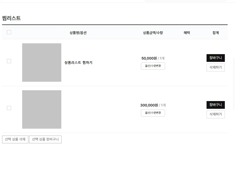The image size is (239, 190).
Task: Open product thumbnail of 상품리스트 찜하기
Action: [x=42, y=62]
